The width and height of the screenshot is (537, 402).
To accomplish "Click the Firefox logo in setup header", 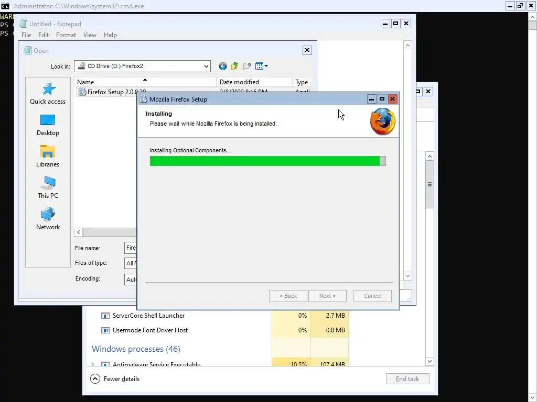I will pos(382,121).
